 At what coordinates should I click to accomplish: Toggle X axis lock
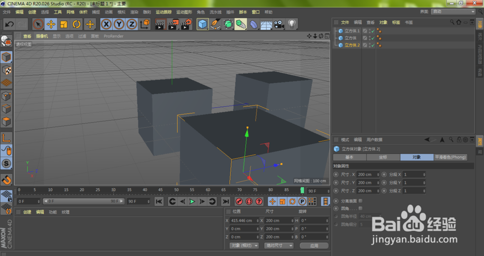click(x=106, y=24)
